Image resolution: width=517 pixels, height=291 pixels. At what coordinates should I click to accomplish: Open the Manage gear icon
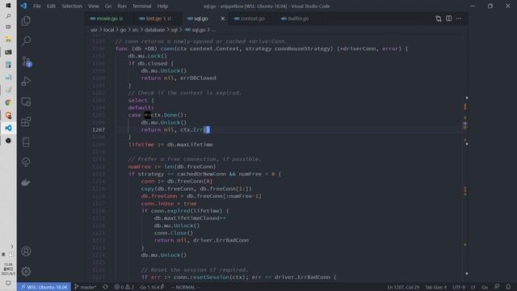(26, 272)
